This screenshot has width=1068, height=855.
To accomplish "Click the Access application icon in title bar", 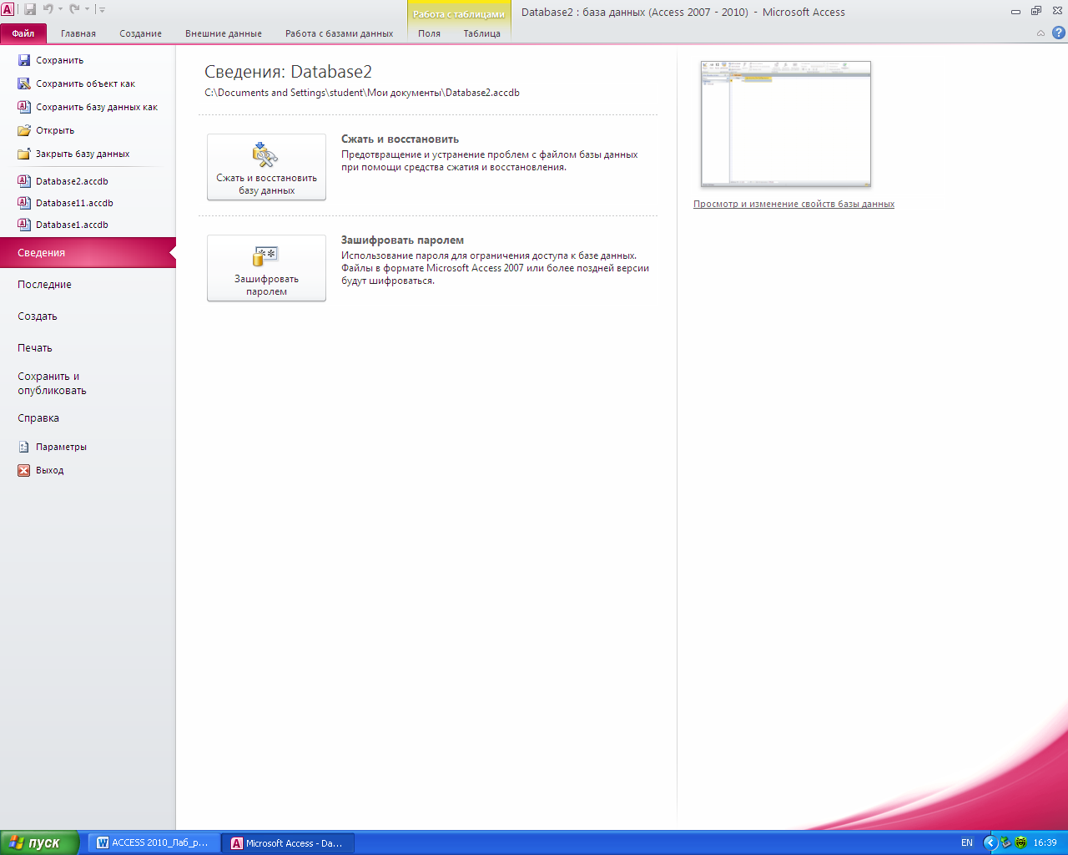I will coord(8,9).
